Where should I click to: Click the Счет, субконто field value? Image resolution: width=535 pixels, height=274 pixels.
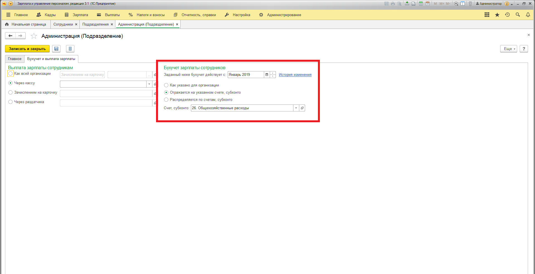242,108
